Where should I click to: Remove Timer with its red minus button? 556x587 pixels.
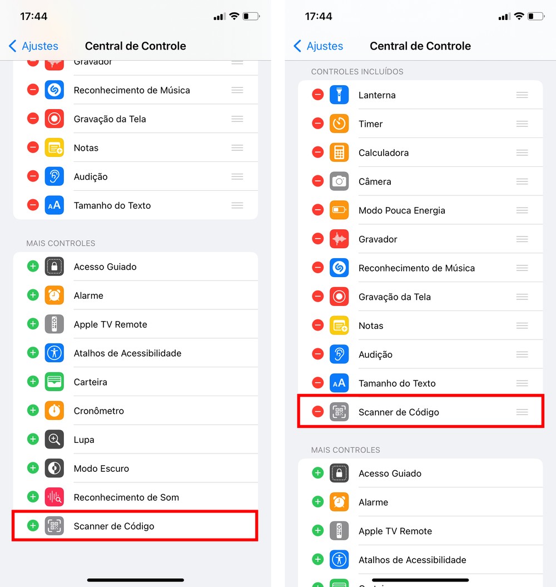coord(317,123)
